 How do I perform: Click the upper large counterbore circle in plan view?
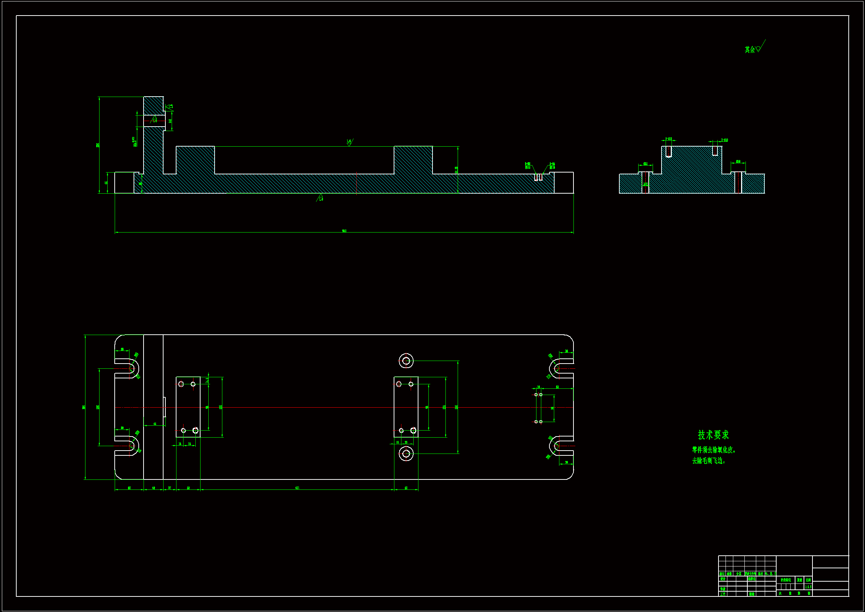[406, 361]
